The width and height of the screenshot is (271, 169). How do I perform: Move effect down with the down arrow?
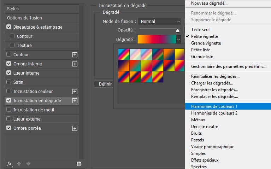(28, 164)
